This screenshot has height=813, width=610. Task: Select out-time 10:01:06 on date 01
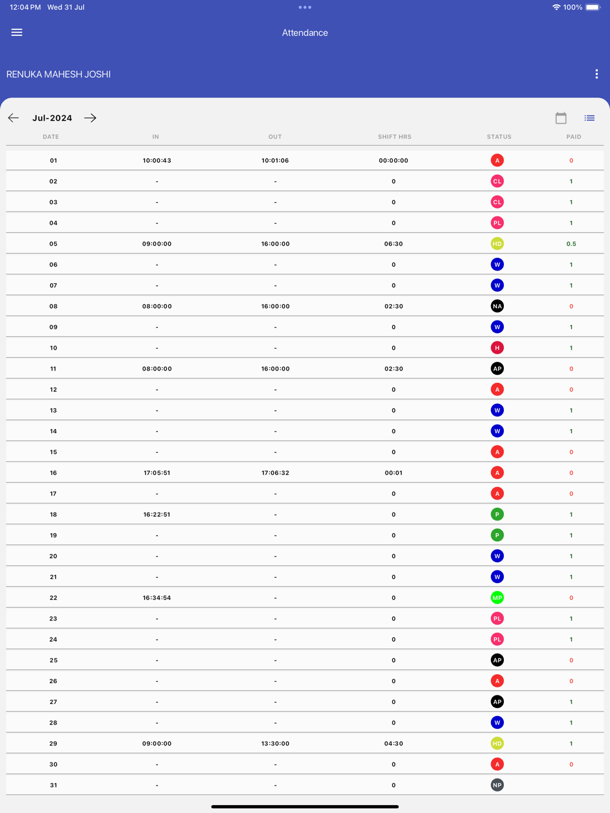[275, 160]
